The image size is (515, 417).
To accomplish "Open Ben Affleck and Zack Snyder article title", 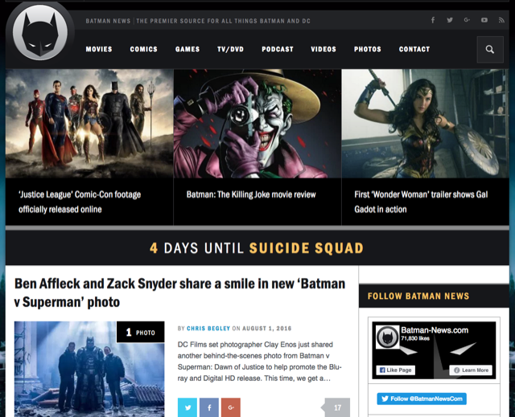I will click(180, 292).
